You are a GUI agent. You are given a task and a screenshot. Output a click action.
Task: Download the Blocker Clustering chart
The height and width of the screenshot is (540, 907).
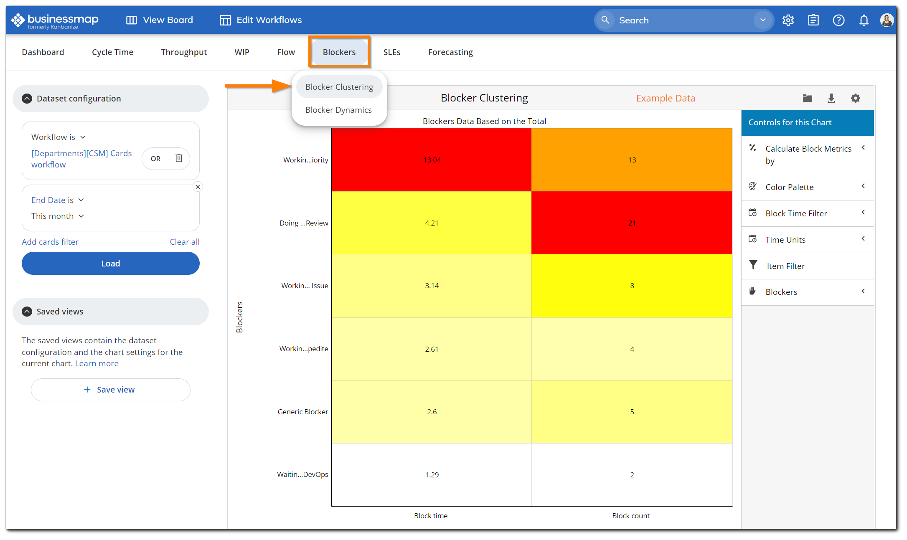(831, 98)
